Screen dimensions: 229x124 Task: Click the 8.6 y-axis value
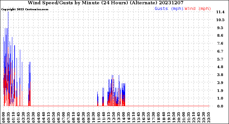tap(220, 35)
